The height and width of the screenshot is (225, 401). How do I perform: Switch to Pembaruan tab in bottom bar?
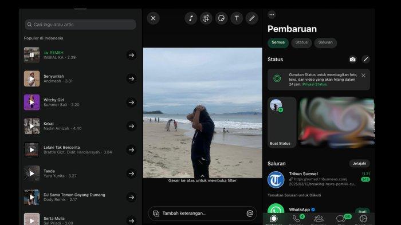click(x=274, y=220)
